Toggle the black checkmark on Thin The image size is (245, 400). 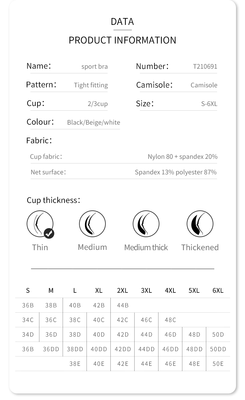[49, 233]
